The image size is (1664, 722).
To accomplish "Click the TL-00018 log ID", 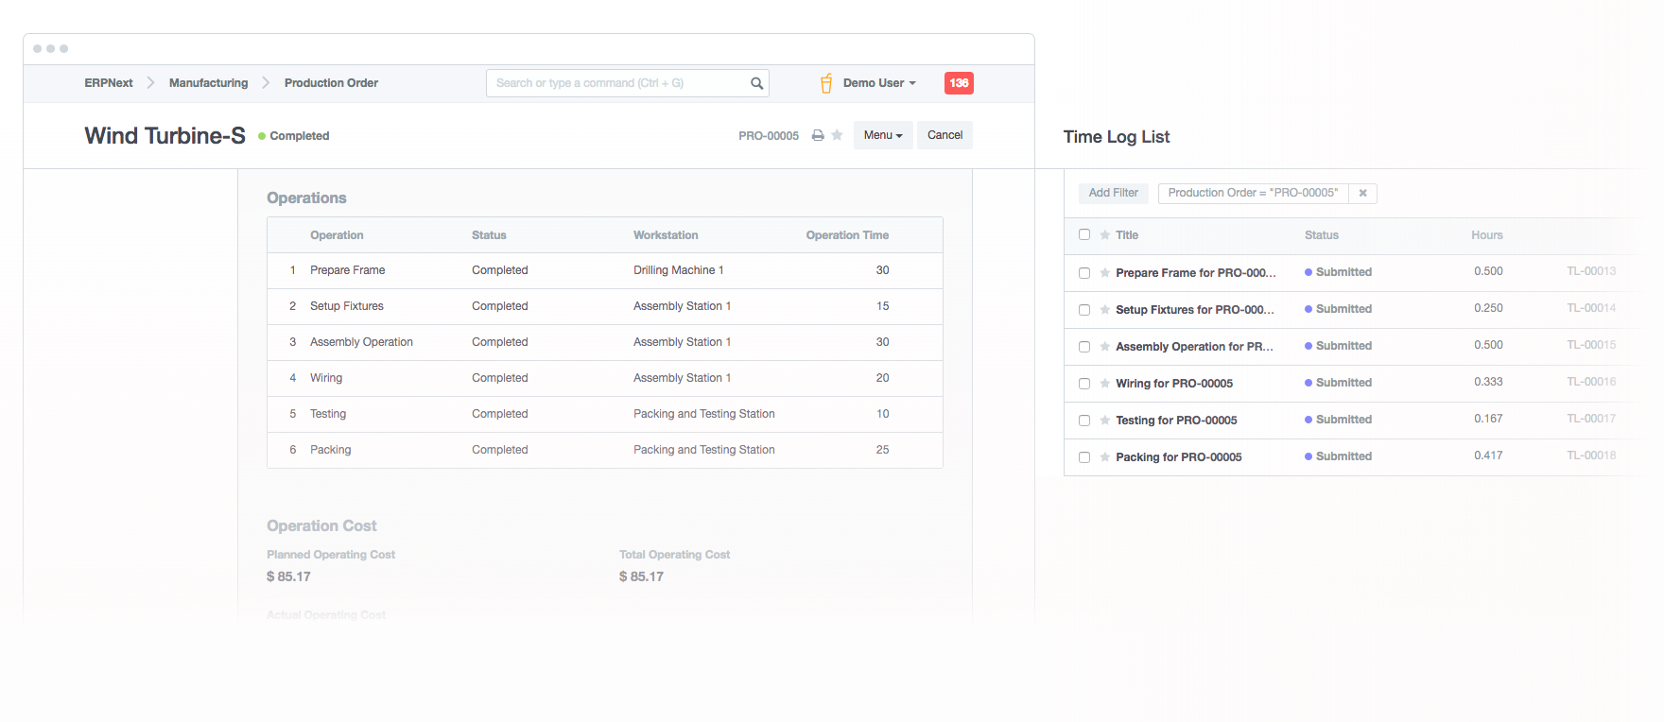I will point(1591,456).
